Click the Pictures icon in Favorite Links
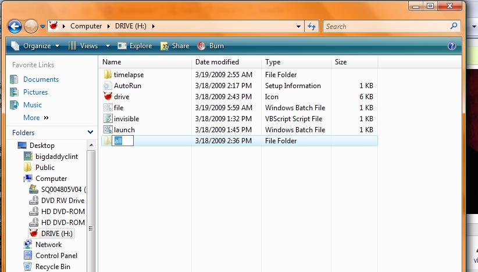Screen dimensions: 478x272 coord(14,92)
